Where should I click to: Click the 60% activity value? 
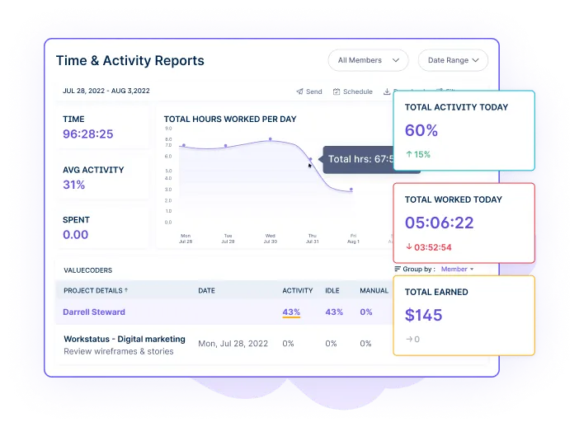pyautogui.click(x=421, y=130)
